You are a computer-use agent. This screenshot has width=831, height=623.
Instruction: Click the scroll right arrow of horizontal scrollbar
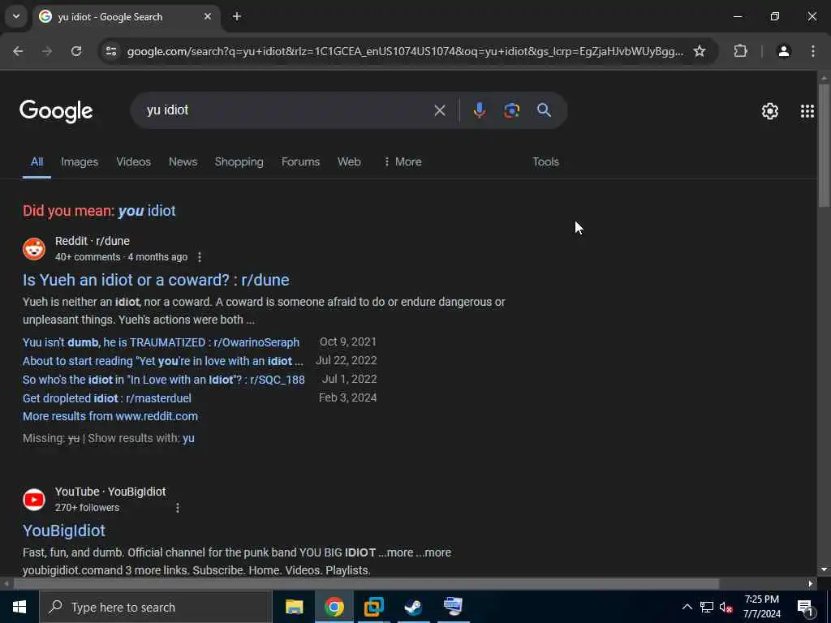pos(811,583)
